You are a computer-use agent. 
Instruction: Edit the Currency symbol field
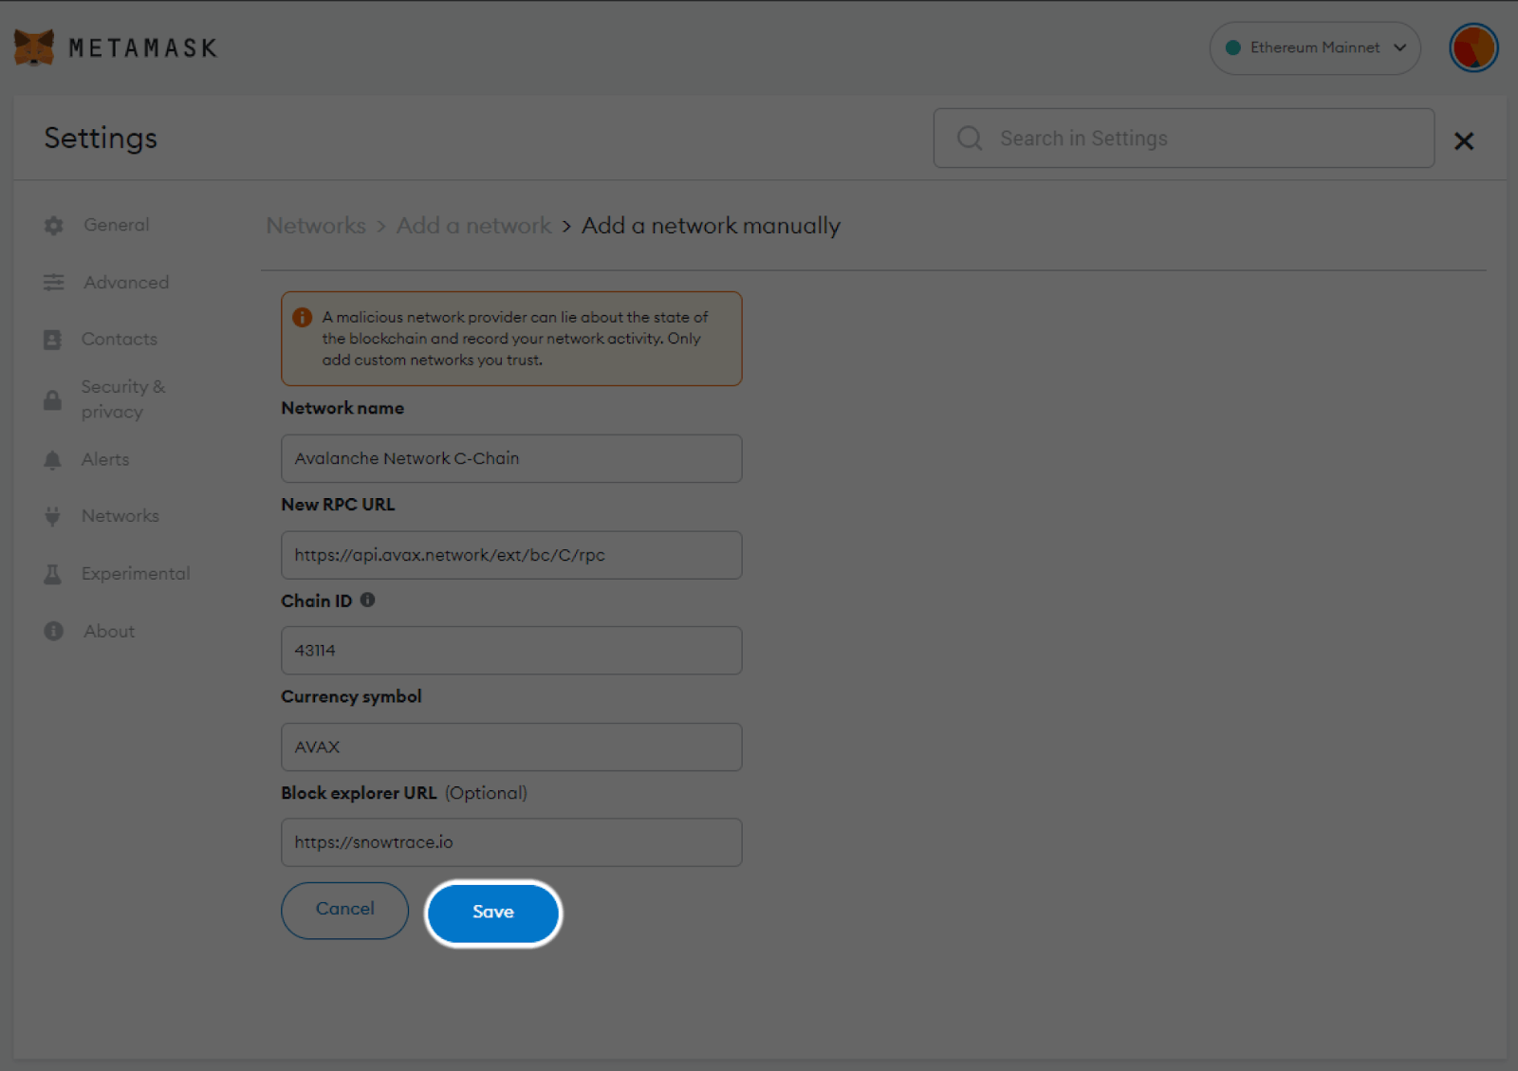coord(511,747)
